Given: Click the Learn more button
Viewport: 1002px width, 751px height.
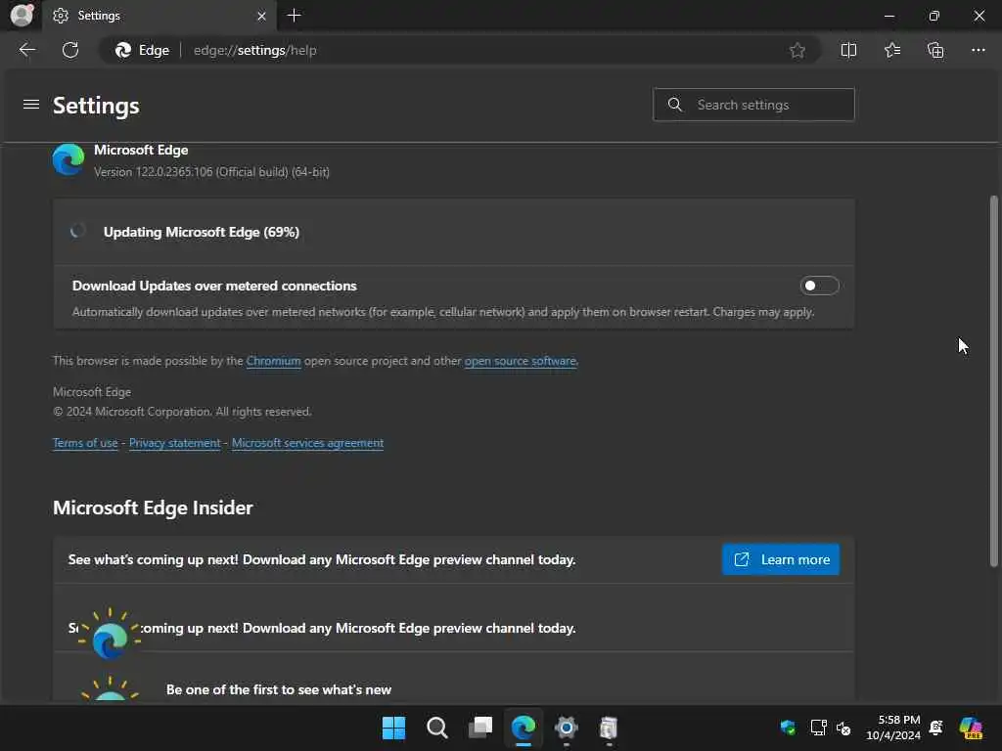Looking at the screenshot, I should tap(780, 559).
